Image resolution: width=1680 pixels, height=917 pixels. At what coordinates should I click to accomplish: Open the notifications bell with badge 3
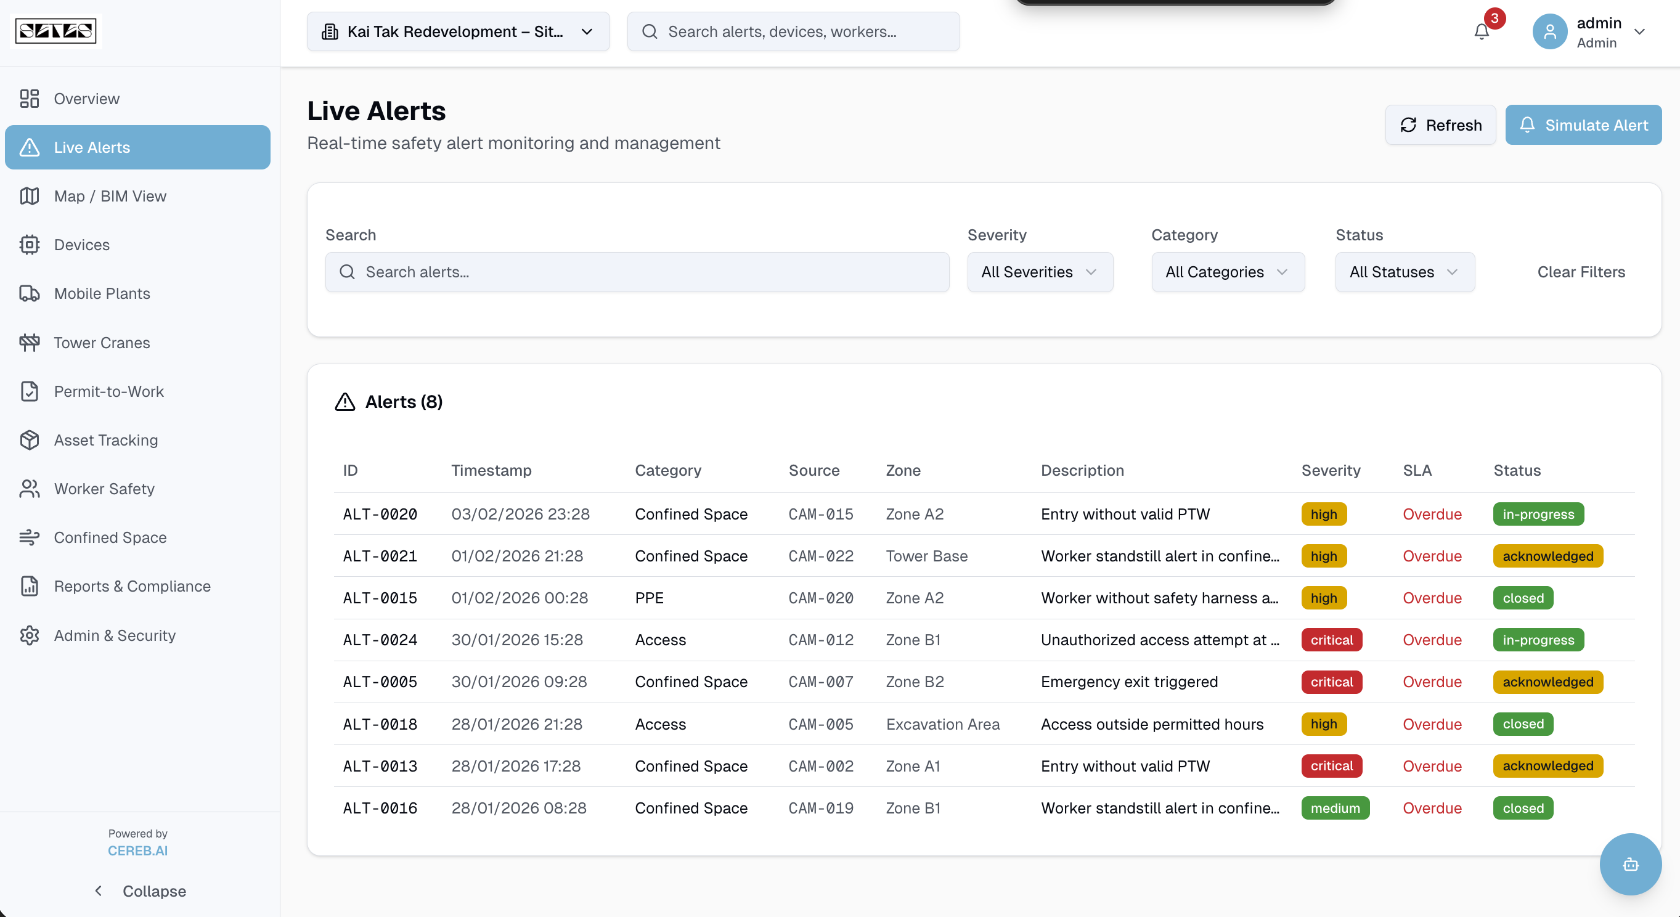(1481, 31)
